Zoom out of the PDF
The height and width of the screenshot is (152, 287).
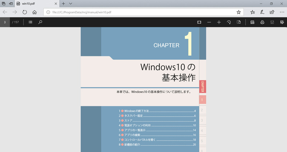(x=209, y=22)
